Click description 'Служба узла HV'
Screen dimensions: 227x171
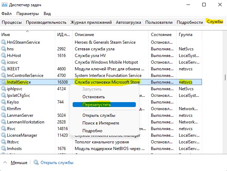[x=90, y=56]
